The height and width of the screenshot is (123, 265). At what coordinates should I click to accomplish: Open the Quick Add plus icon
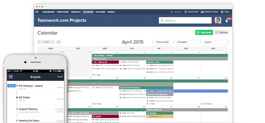[x=186, y=12]
